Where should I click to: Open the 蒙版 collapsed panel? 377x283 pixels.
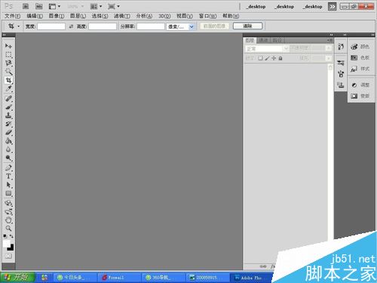360,96
